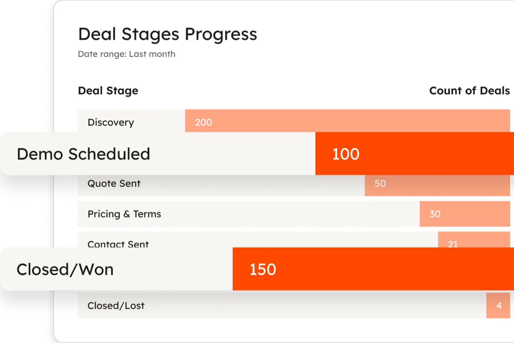514x343 pixels.
Task: Select the Closed/Won stage label
Action: (65, 269)
